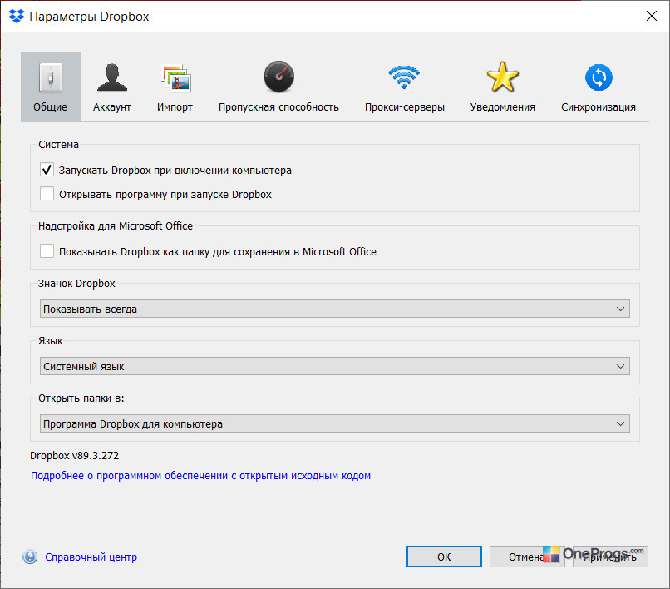
Task: Open the Общие tab light-switch icon
Action: [x=51, y=78]
